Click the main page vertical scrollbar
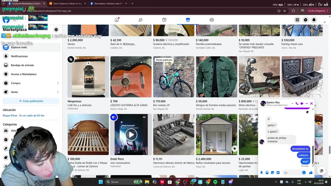The image size is (331, 186). click(x=329, y=150)
